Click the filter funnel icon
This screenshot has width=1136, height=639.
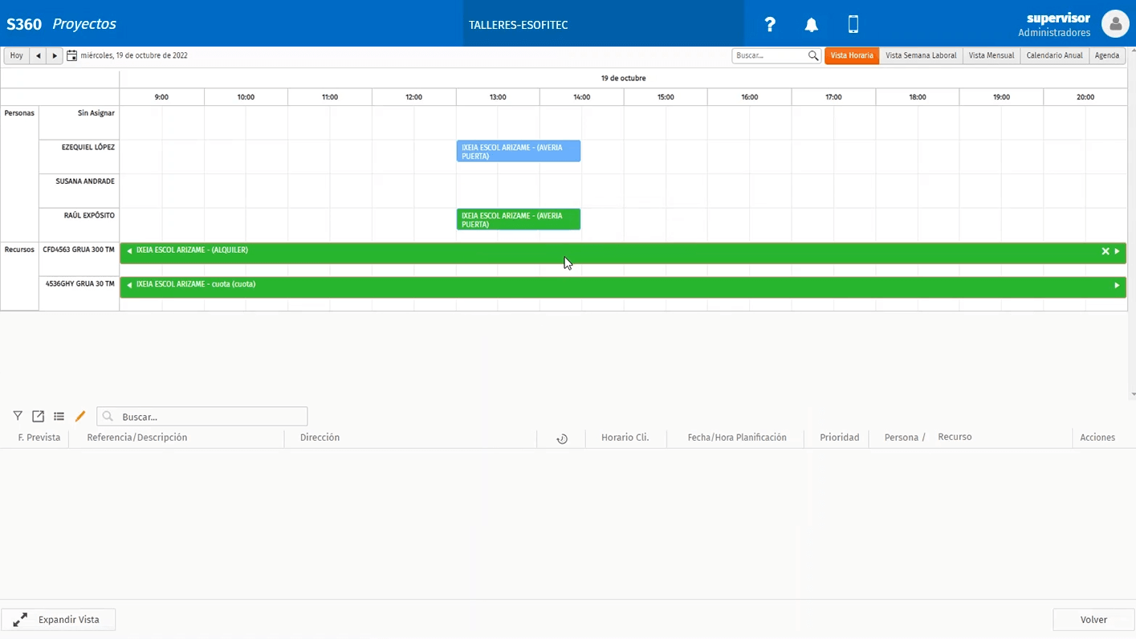18,416
